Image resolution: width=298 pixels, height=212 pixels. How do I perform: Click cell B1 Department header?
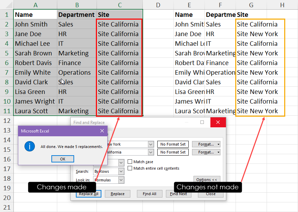pos(77,14)
